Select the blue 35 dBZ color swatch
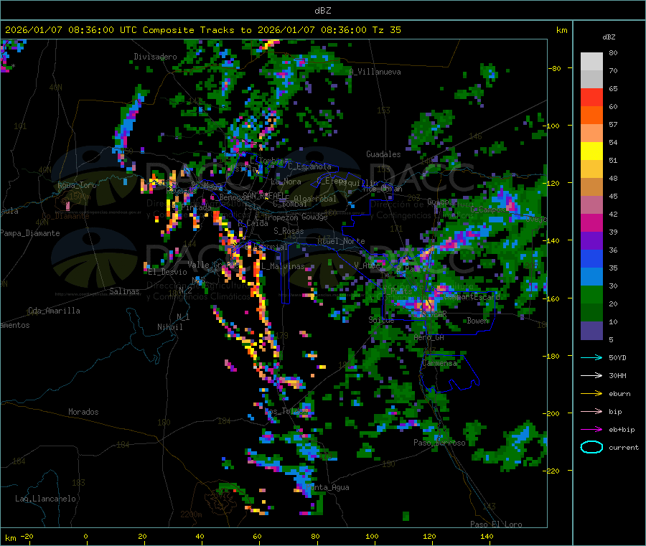The image size is (646, 546). [x=591, y=259]
